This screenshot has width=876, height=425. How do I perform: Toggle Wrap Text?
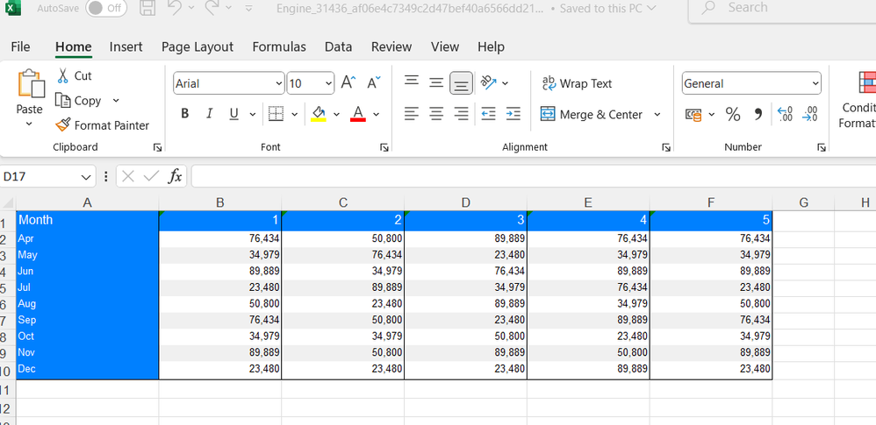577,83
